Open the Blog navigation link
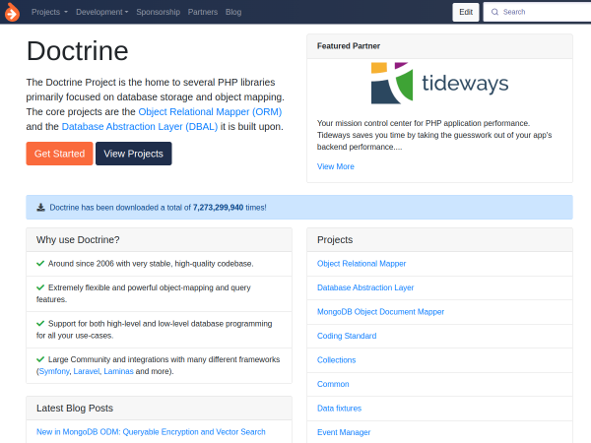 pyautogui.click(x=233, y=12)
